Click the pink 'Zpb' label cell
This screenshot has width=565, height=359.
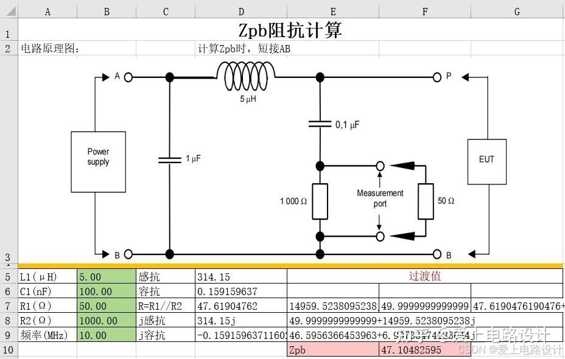[x=333, y=349]
